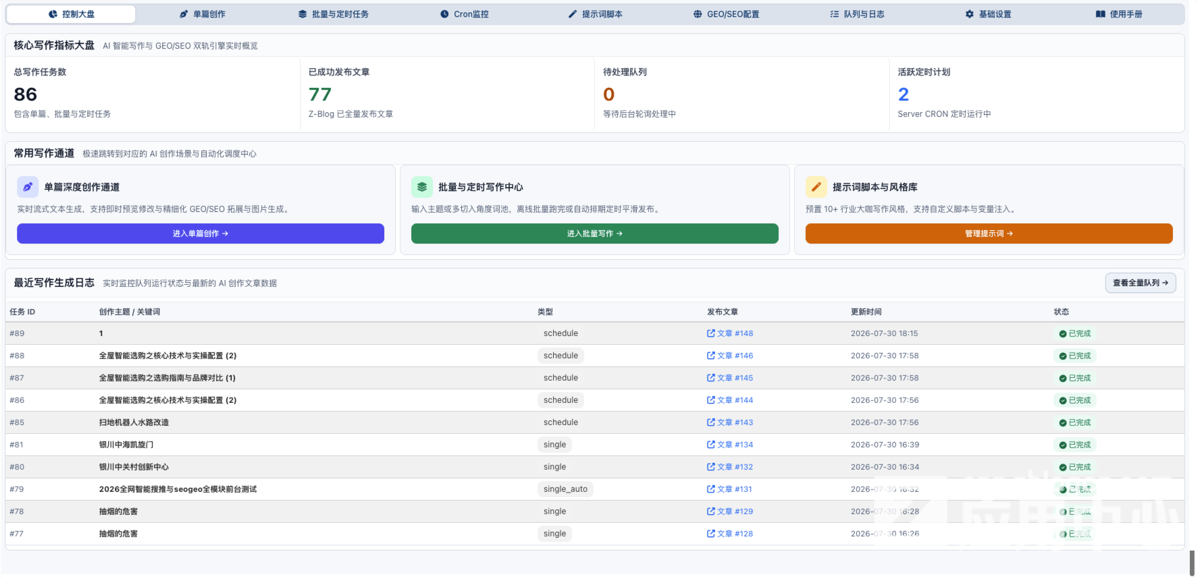
Task: Click the clock icon beside Cron监控
Action: [x=444, y=14]
